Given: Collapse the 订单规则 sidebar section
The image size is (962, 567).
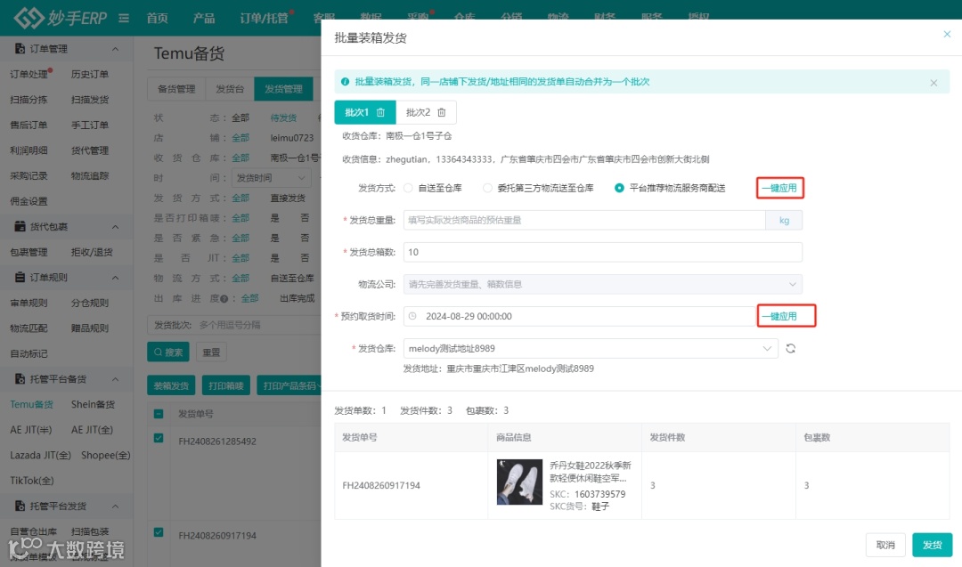Looking at the screenshot, I should pyautogui.click(x=115, y=278).
